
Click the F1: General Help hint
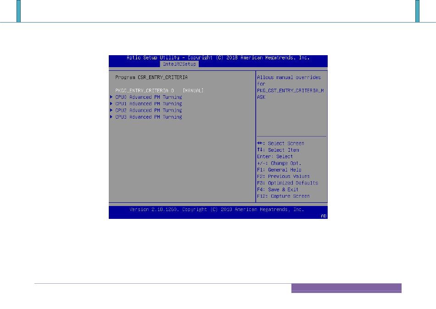click(279, 170)
